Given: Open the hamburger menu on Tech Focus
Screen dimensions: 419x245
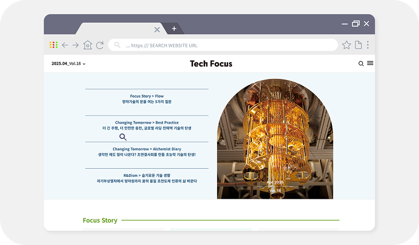Looking at the screenshot, I should tap(370, 64).
